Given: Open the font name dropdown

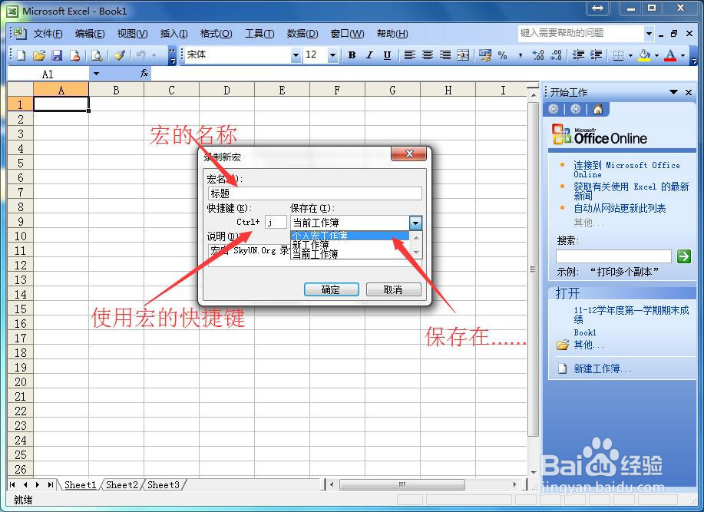Looking at the screenshot, I should click(x=296, y=55).
